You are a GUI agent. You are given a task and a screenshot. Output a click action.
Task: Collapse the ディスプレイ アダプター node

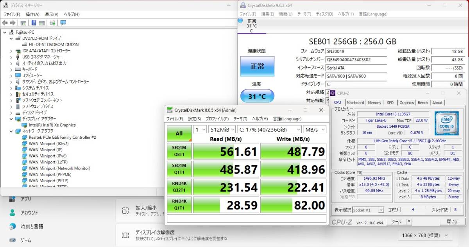11,119
